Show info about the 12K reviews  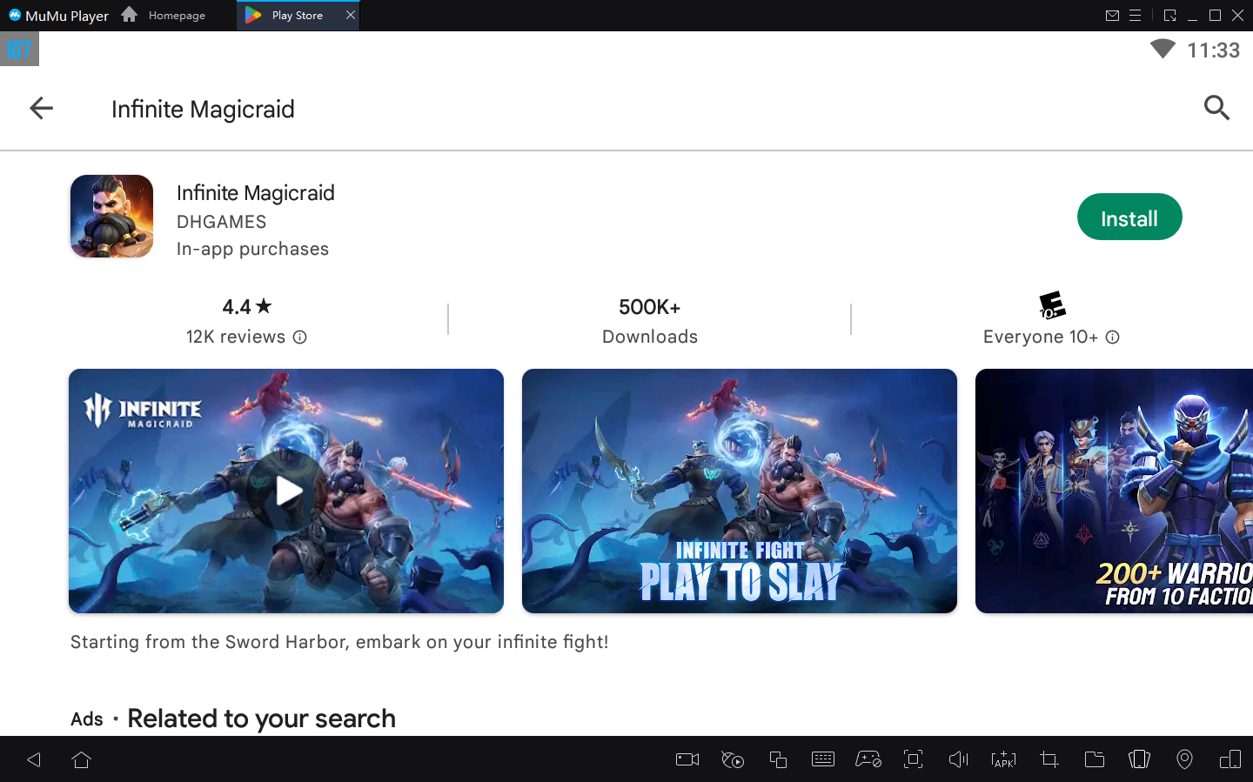300,338
